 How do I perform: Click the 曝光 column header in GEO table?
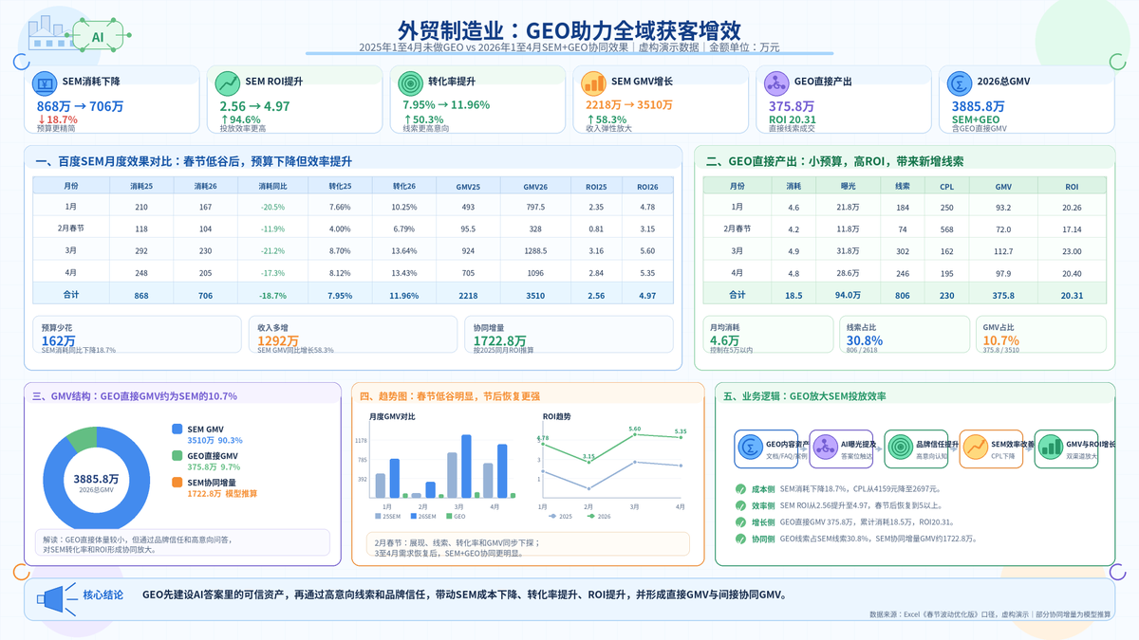pos(848,187)
